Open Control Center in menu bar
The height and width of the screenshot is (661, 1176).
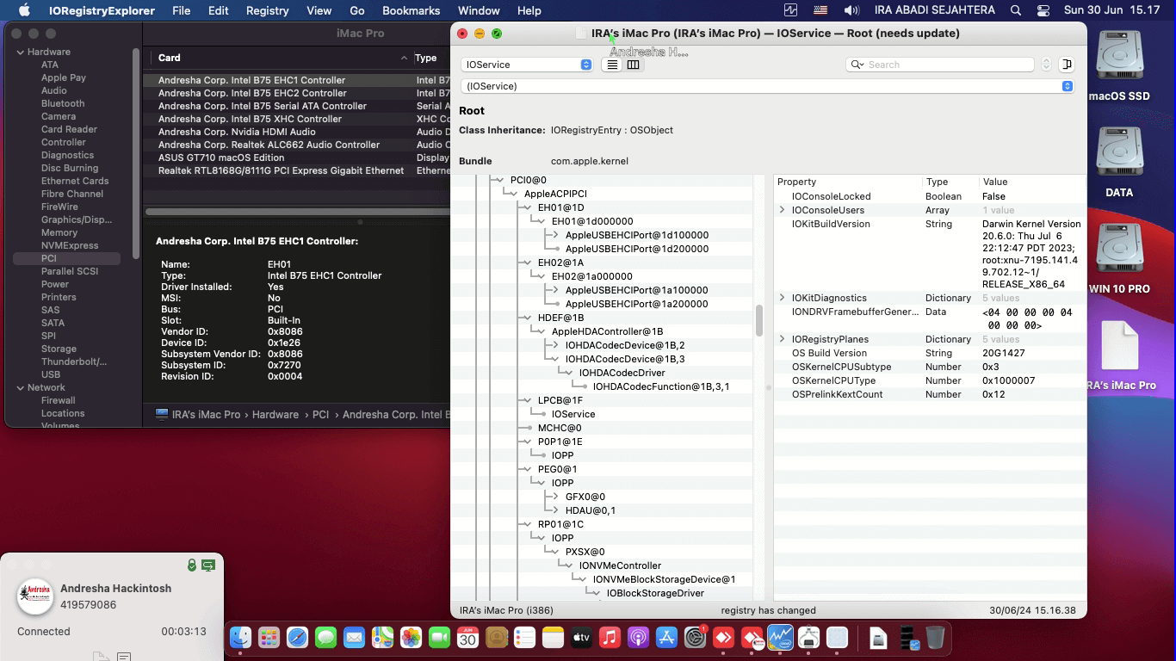point(1043,10)
